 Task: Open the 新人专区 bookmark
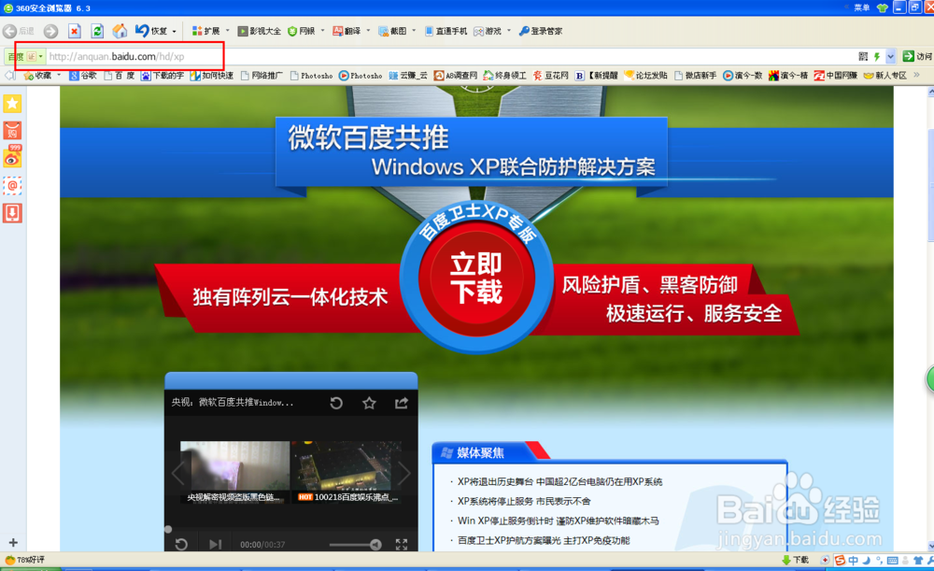click(x=885, y=76)
